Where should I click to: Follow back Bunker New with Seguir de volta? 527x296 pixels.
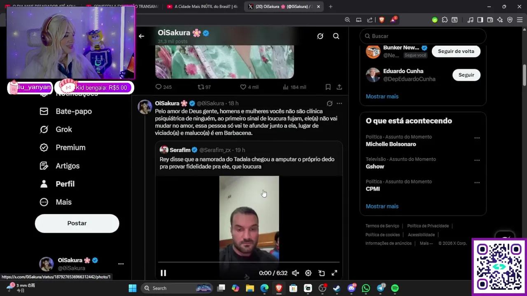[456, 51]
